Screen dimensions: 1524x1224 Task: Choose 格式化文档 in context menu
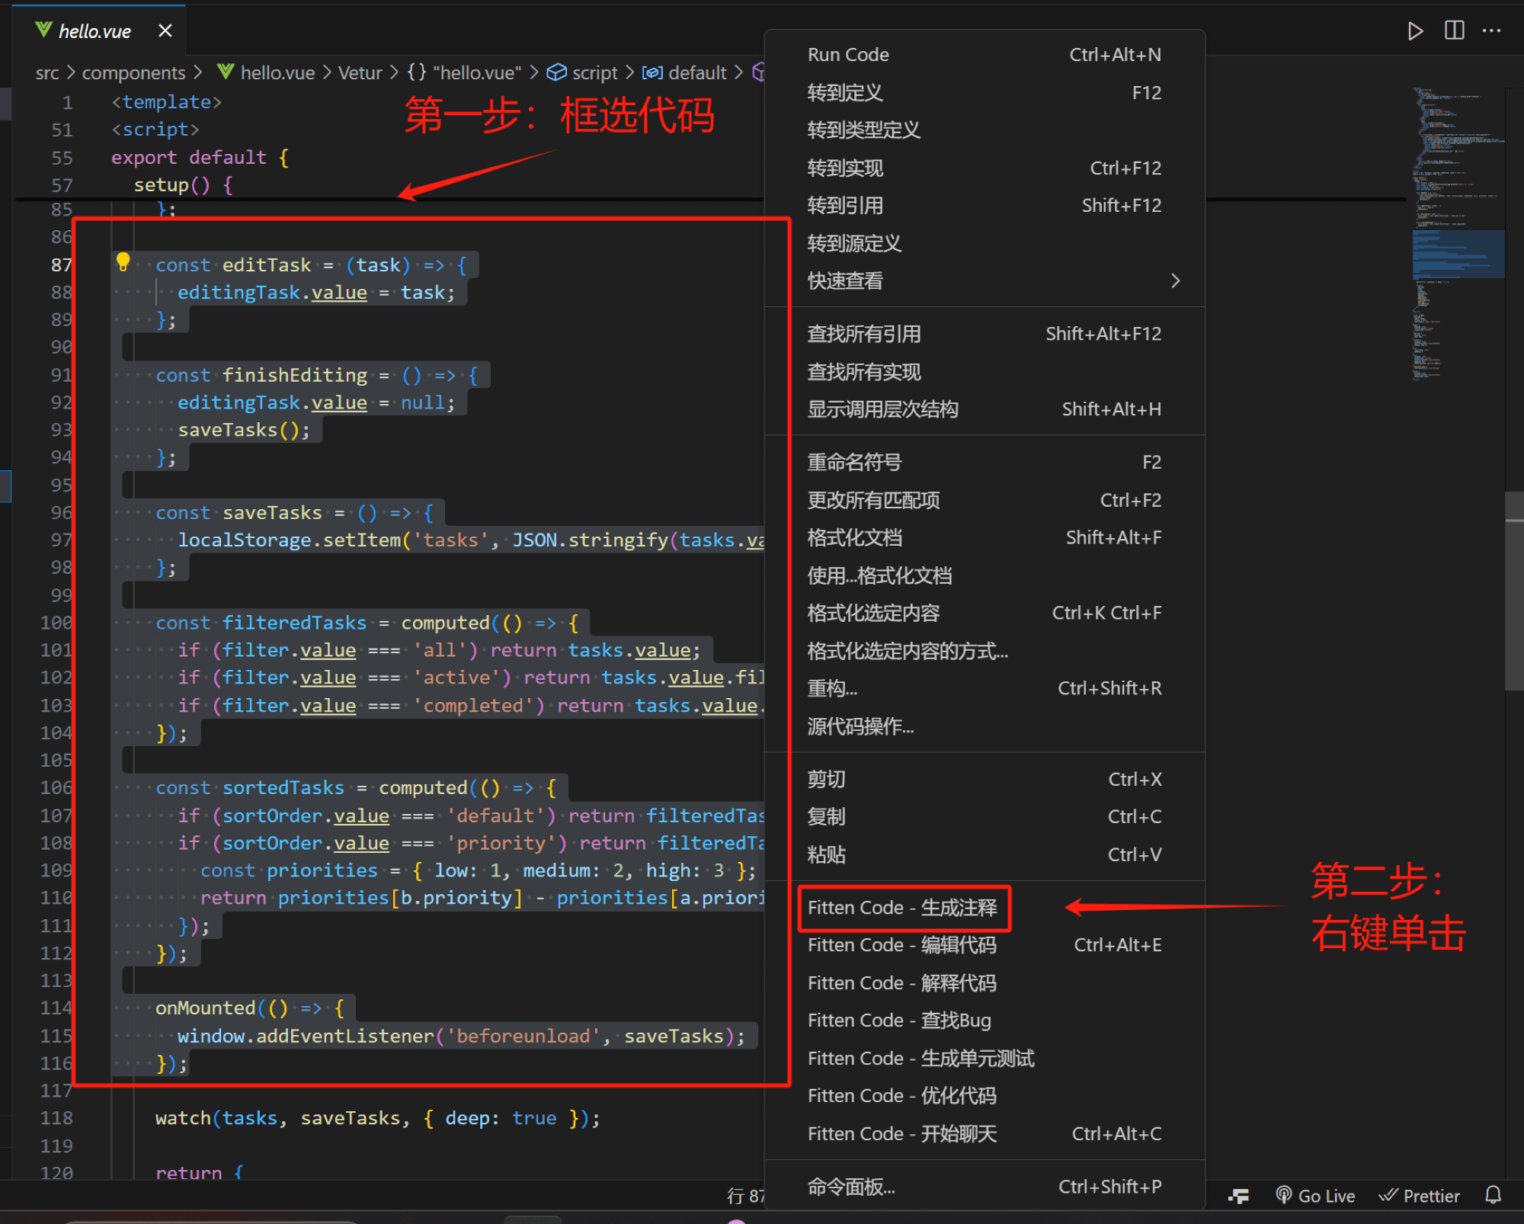[x=985, y=537]
